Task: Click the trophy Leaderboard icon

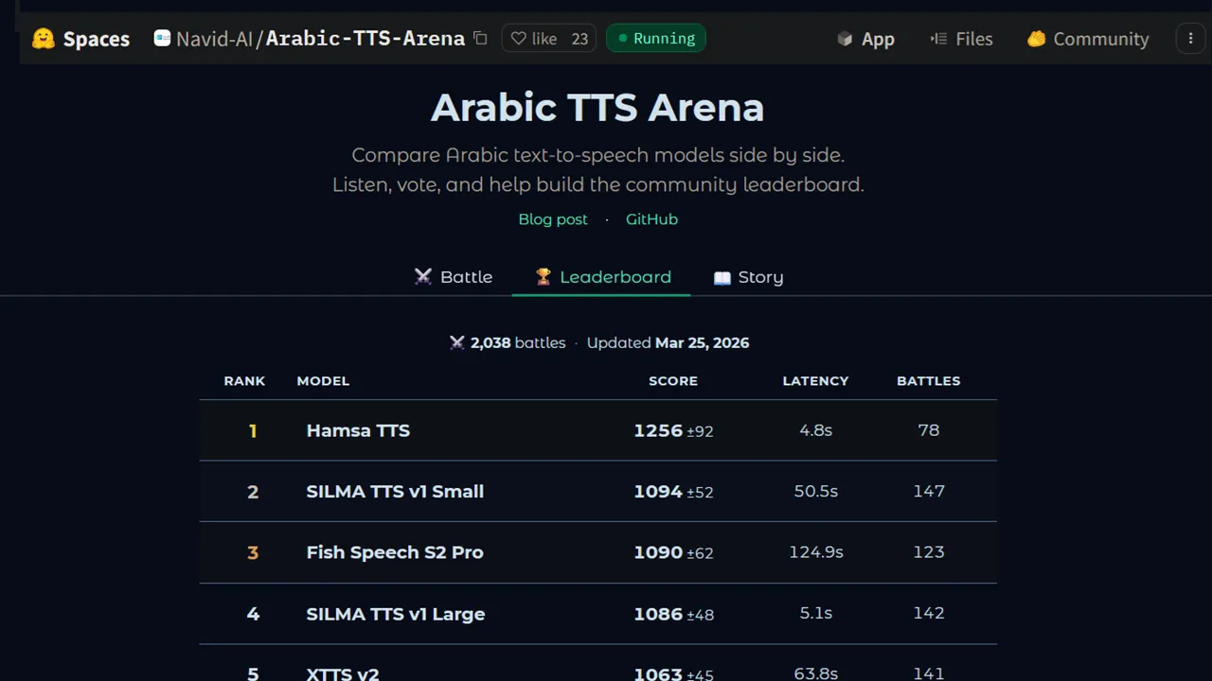Action: (544, 276)
